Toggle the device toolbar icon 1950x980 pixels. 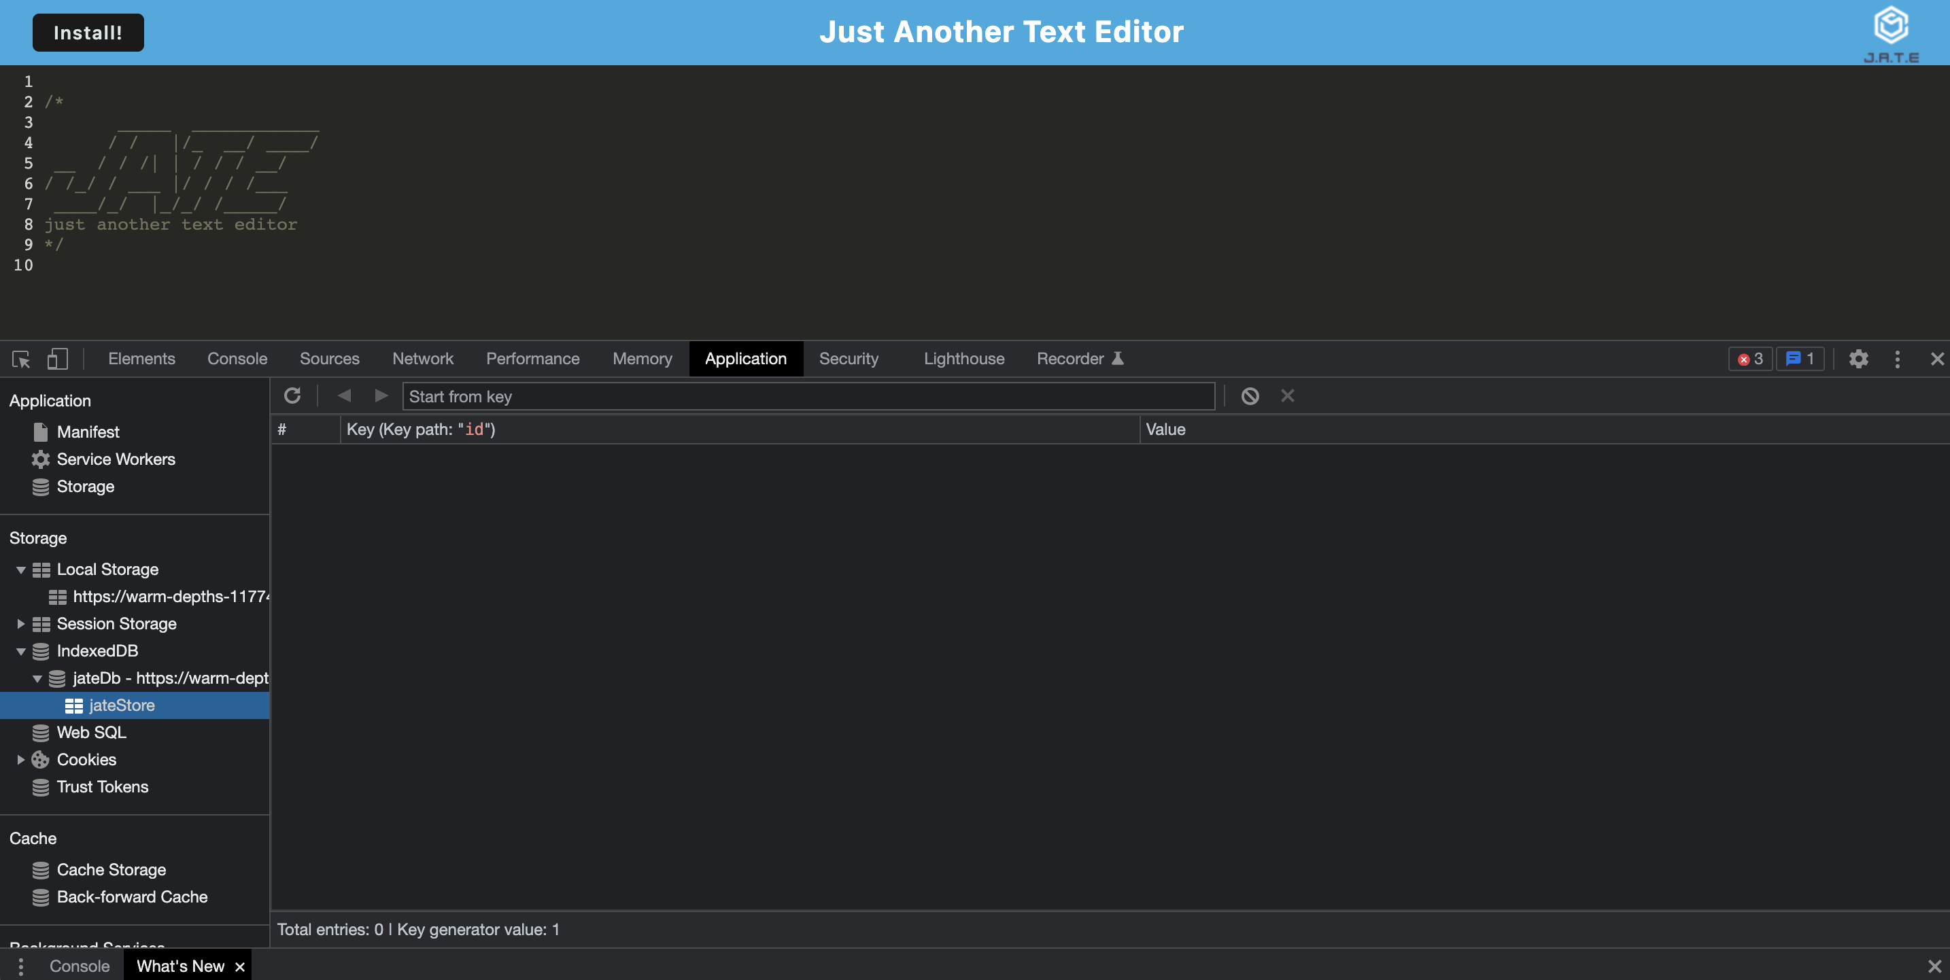coord(58,359)
